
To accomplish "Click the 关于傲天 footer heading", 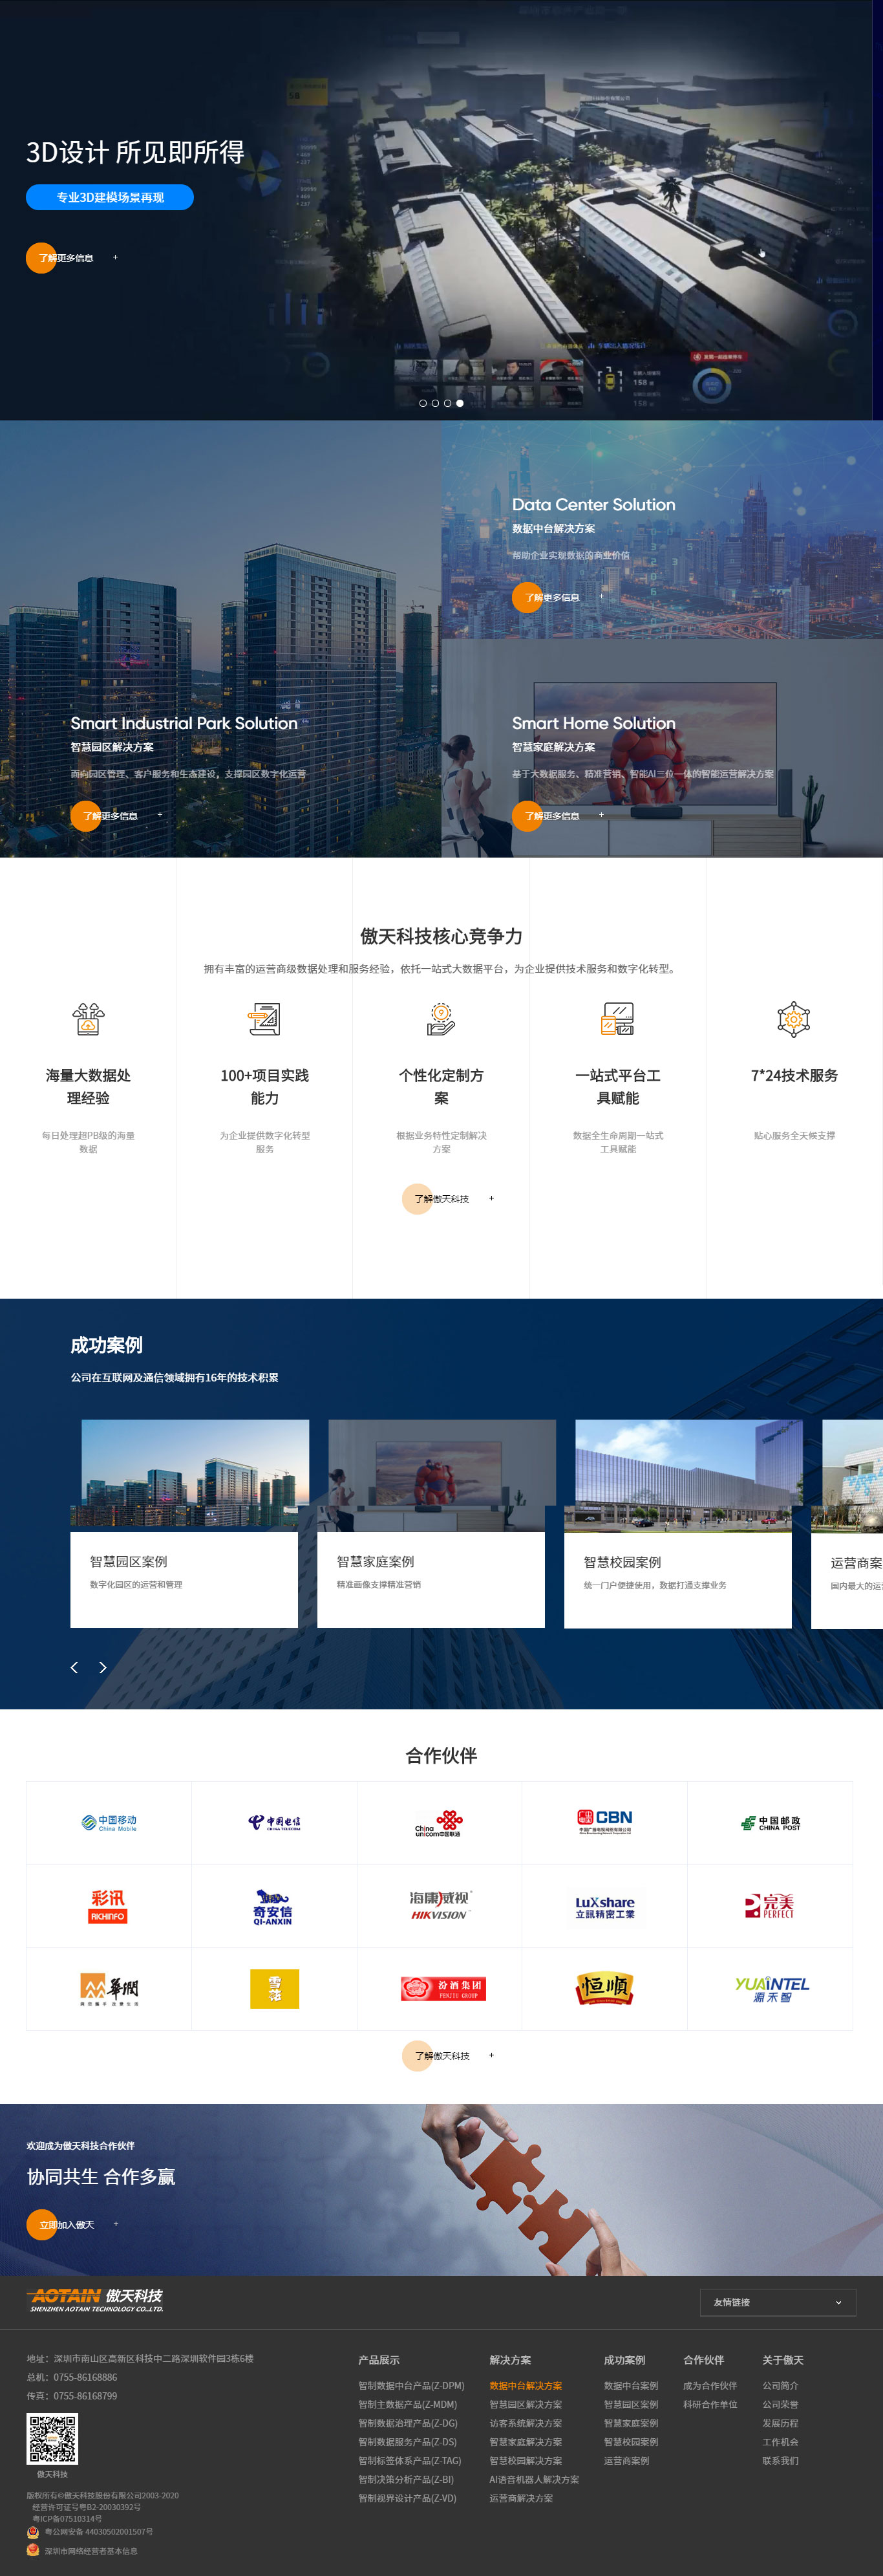I will (783, 2360).
